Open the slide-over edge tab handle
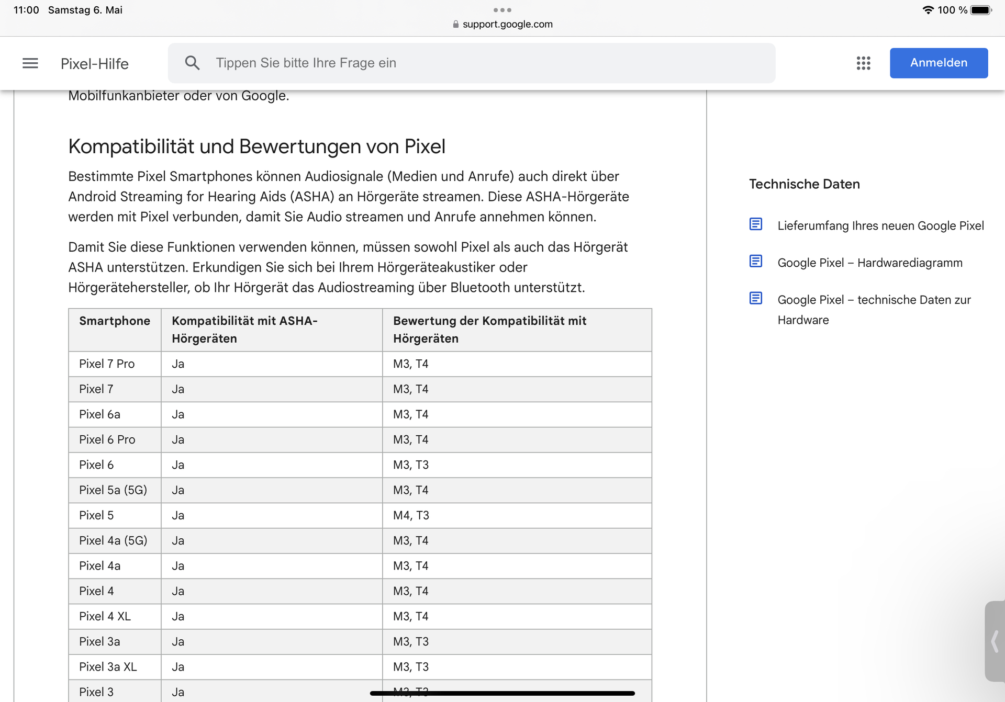 click(x=995, y=641)
